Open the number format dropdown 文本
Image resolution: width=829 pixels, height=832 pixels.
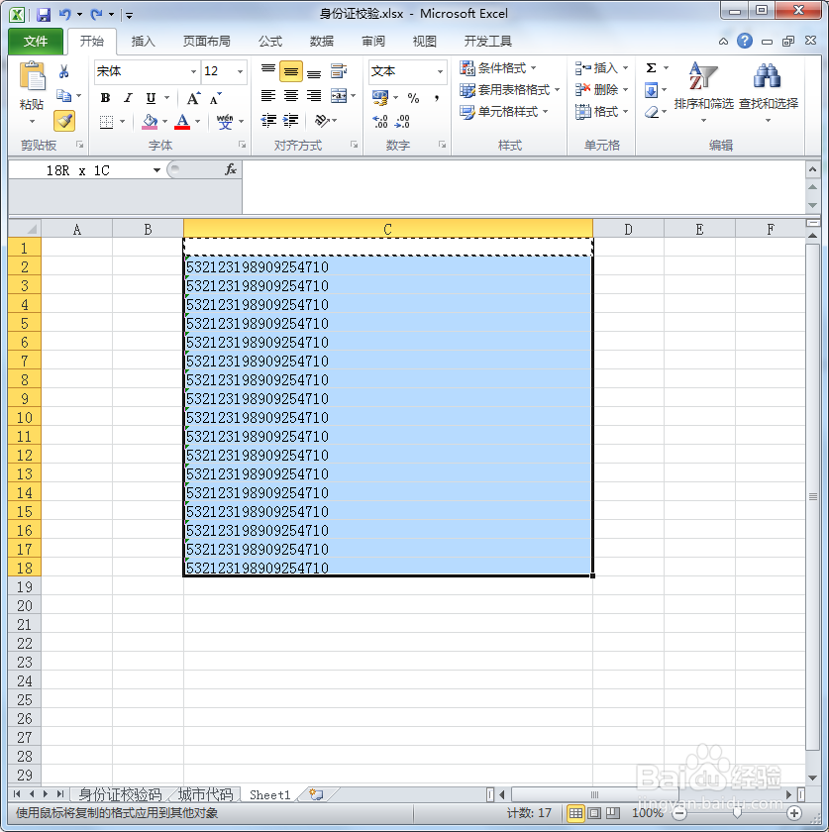coord(440,71)
